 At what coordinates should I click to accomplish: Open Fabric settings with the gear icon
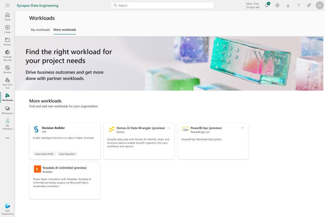pyautogui.click(x=277, y=5)
